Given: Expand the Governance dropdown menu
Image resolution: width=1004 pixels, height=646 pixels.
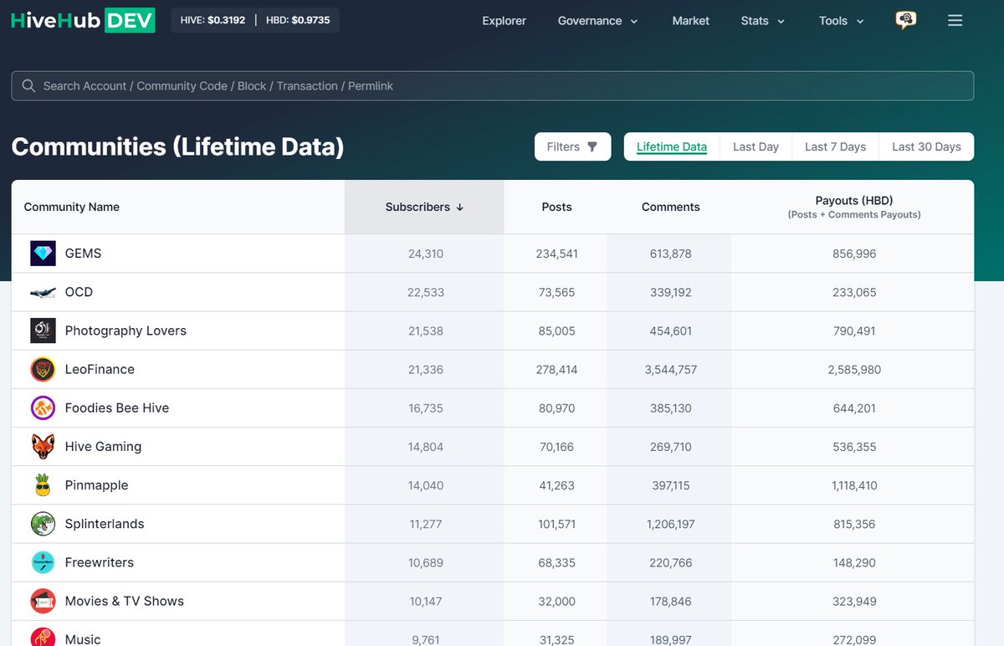Looking at the screenshot, I should pyautogui.click(x=597, y=21).
